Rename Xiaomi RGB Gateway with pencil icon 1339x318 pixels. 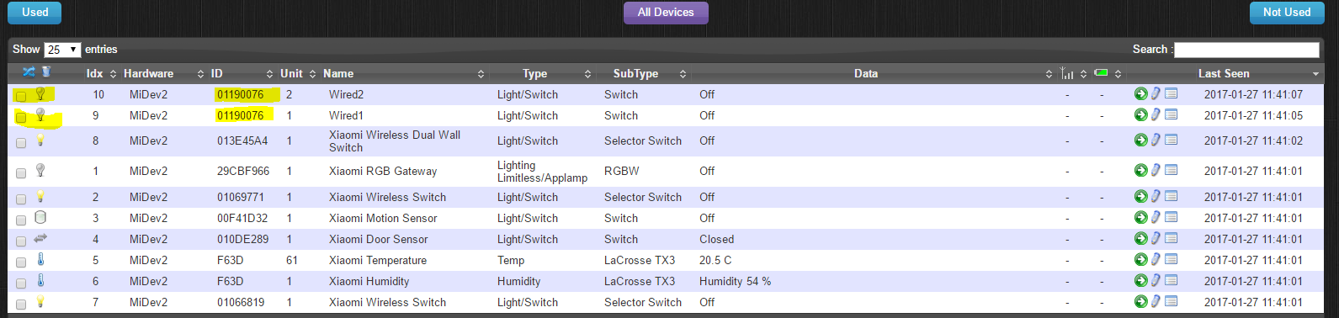[x=1156, y=170]
